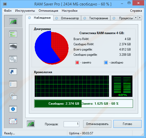
Task: Click the Свободно RAM value 2.374 GB
Action: [125, 44]
